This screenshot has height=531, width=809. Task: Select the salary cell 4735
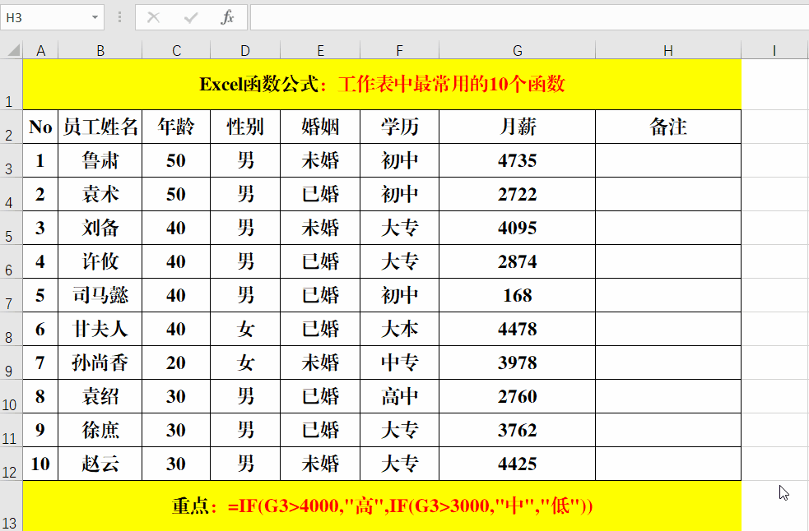tap(518, 161)
